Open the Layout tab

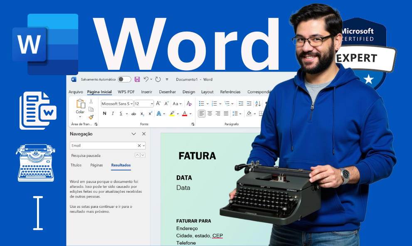click(x=207, y=91)
